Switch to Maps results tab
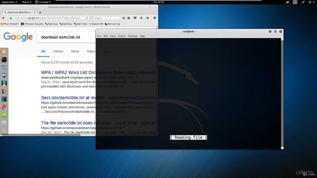 [x=91, y=51]
